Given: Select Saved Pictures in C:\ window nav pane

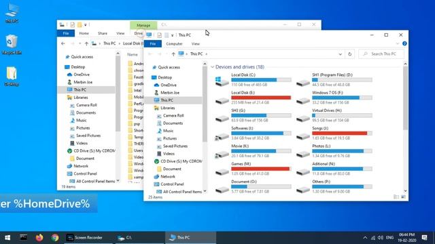Looking at the screenshot, I should click(x=88, y=136).
